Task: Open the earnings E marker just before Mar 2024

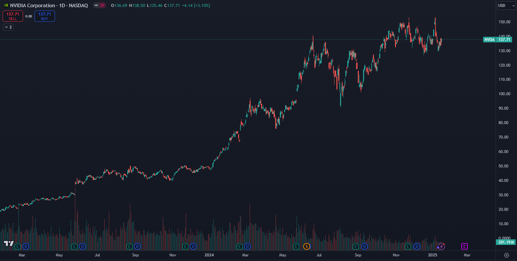Action: pyautogui.click(x=239, y=246)
